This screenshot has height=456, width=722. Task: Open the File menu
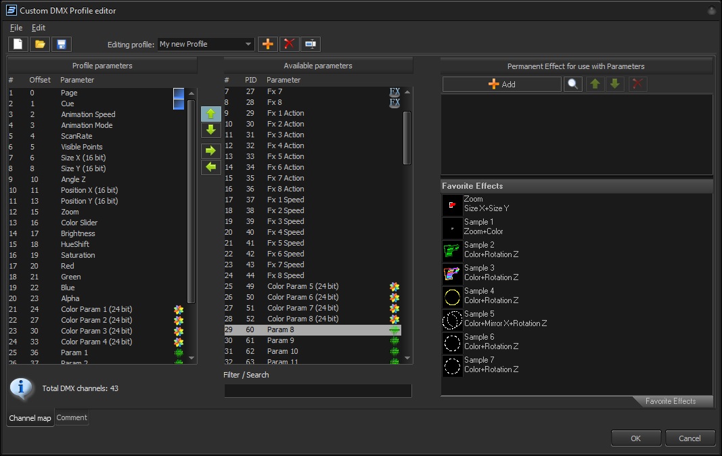tap(16, 28)
